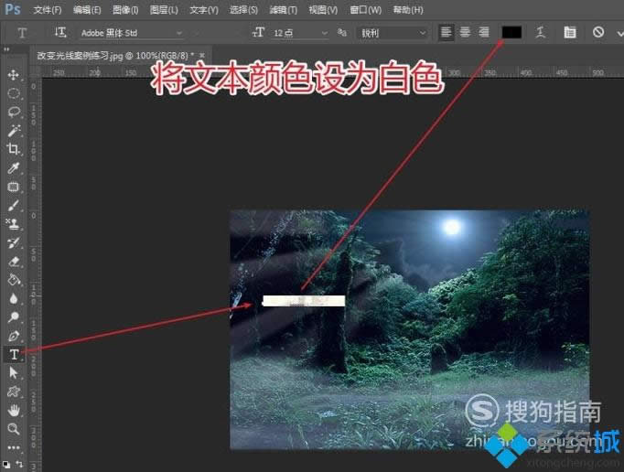Open Create Warped Text dialog
Screen dimensions: 624x472
click(540, 32)
